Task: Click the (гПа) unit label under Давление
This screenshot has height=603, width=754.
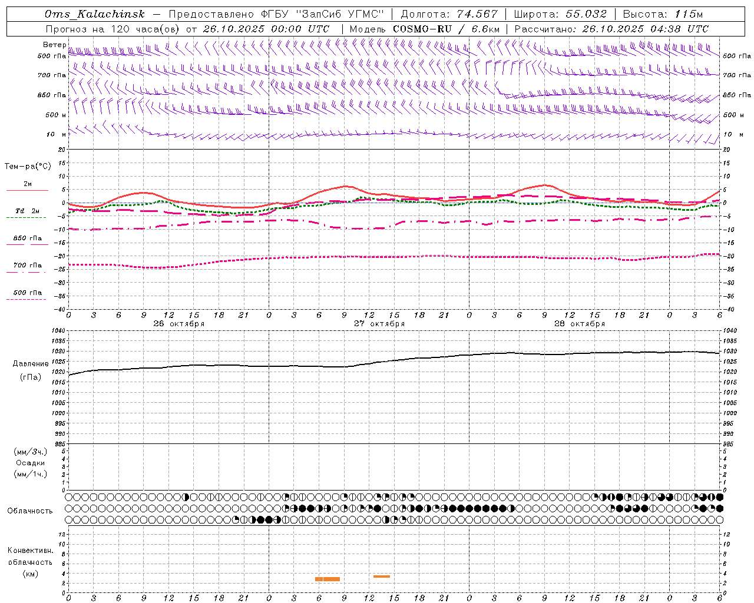Action: pyautogui.click(x=31, y=377)
